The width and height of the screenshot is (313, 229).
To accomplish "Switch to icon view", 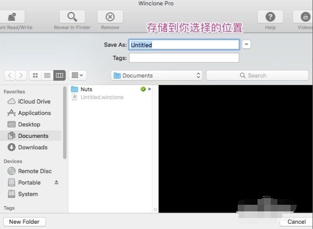I will tap(35, 75).
